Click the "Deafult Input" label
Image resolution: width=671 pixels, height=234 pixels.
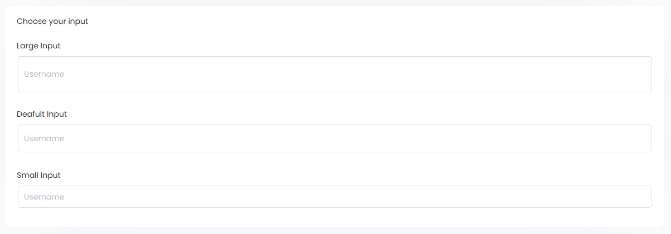tap(42, 114)
